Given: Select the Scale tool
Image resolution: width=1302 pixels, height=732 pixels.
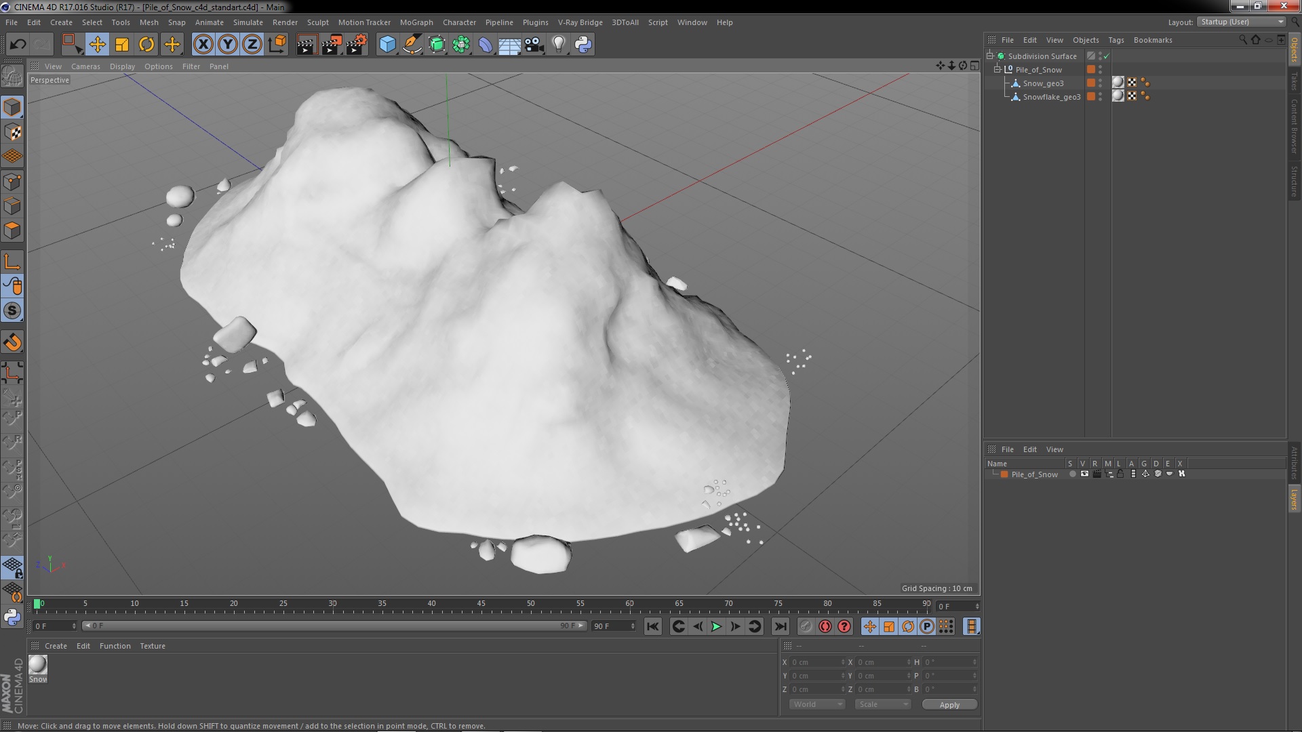Looking at the screenshot, I should 122,45.
